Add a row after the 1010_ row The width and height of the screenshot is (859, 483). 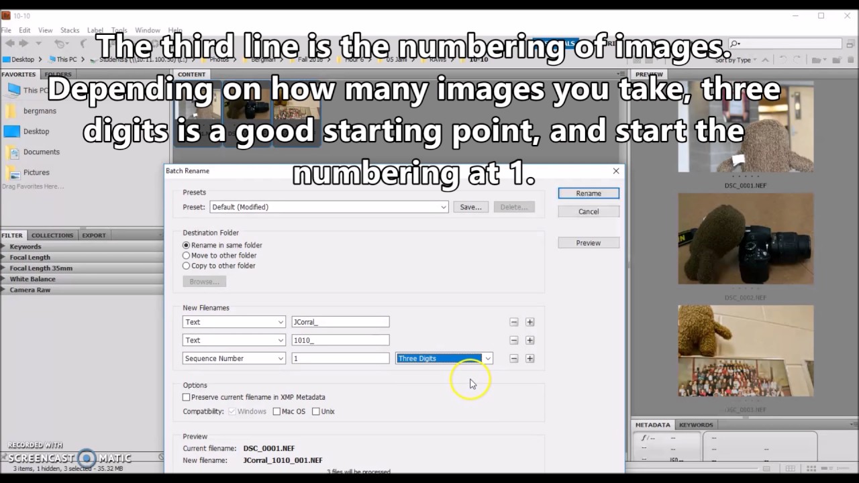click(x=529, y=340)
